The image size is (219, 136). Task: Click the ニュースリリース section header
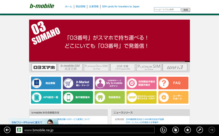(x=151, y=113)
